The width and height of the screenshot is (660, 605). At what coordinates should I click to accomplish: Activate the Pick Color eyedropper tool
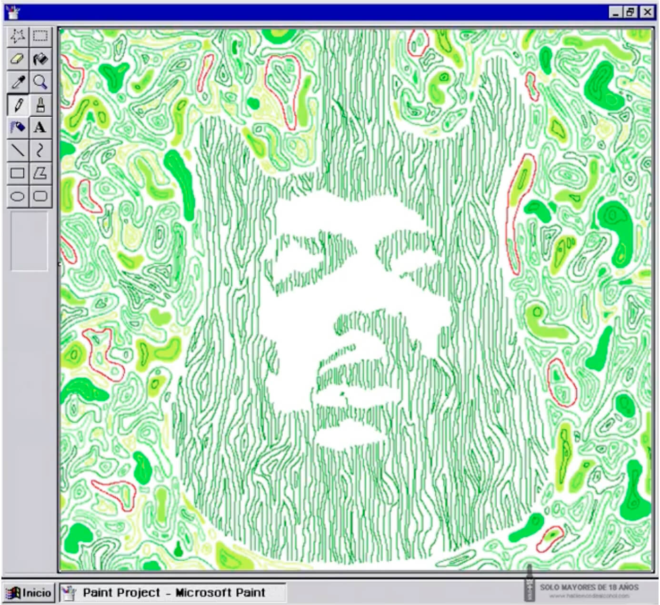[18, 82]
